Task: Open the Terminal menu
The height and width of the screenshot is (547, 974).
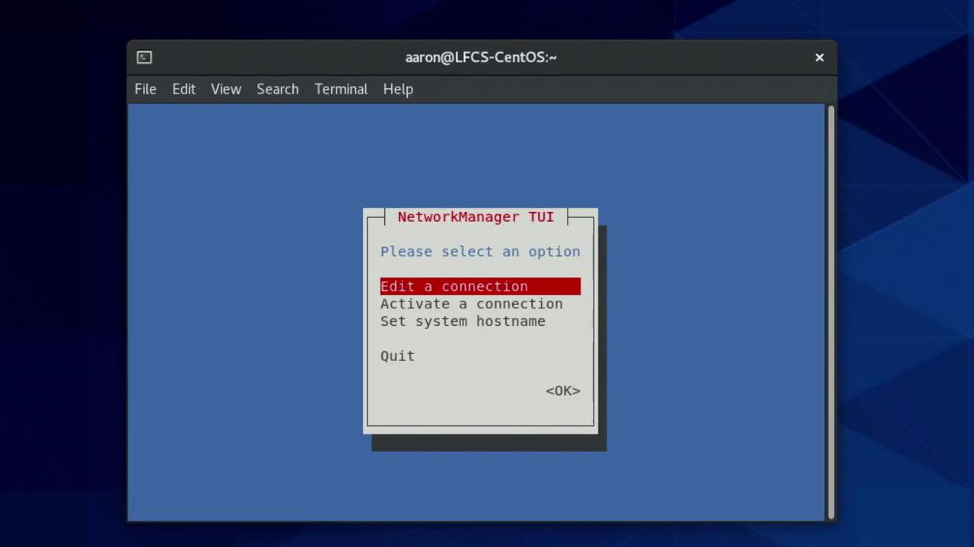Action: [x=341, y=89]
